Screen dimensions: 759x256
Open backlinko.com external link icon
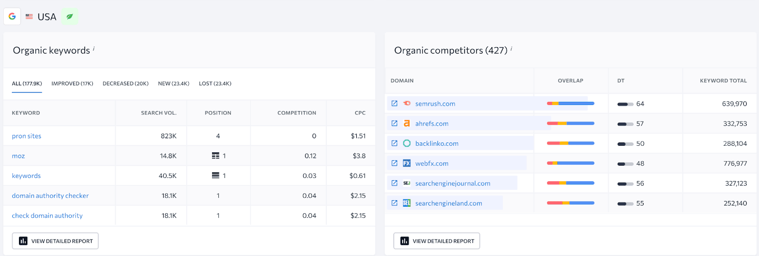[394, 143]
